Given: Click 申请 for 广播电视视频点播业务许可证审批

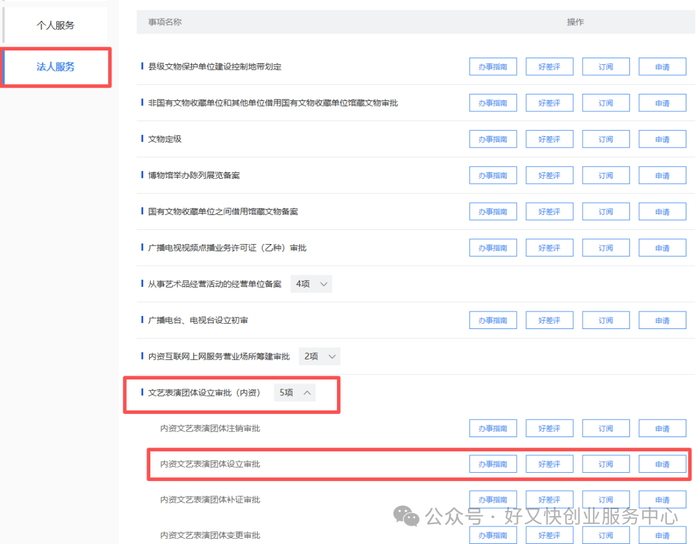Looking at the screenshot, I should [662, 247].
